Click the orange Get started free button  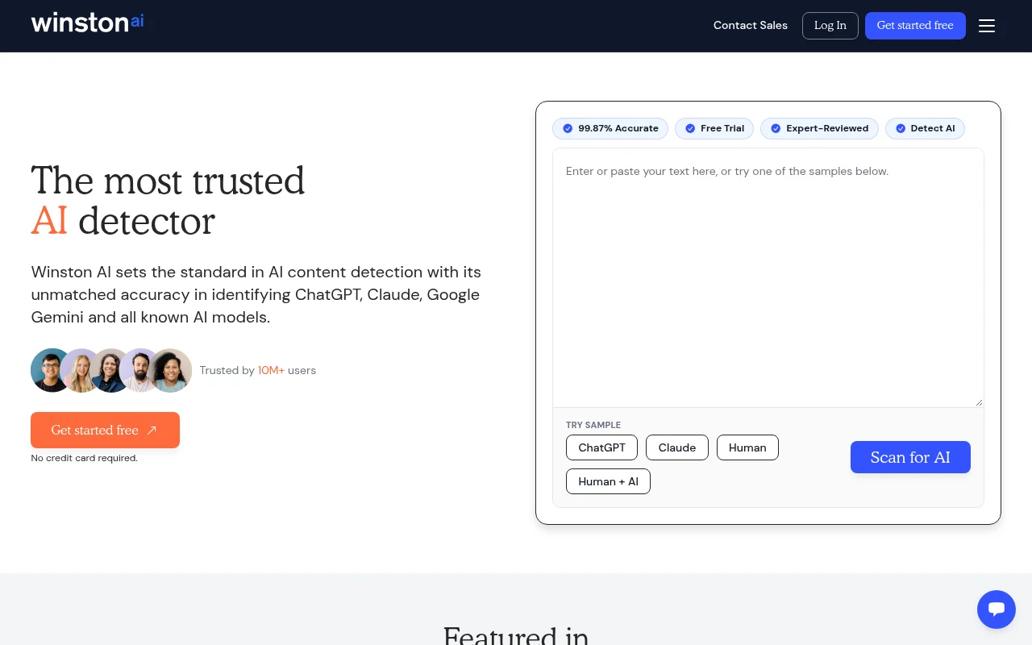click(x=105, y=431)
